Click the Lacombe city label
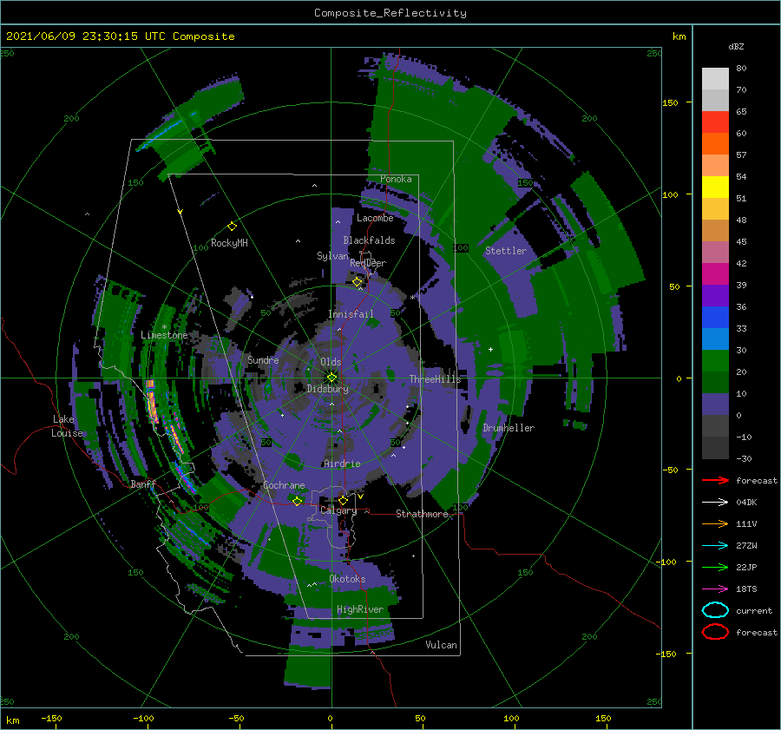Screen dimensions: 781x730 click(x=375, y=218)
